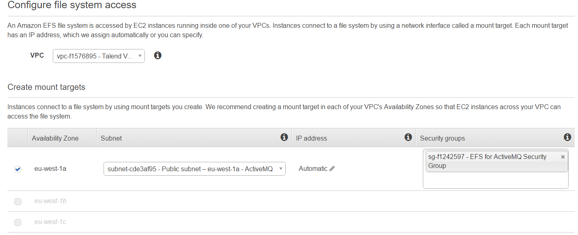Click the Security groups column header label
Image resolution: width=578 pixels, height=235 pixels.
click(443, 138)
